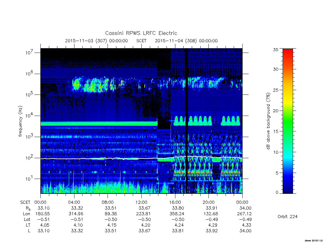Screen dimensions: 323x242
Task: Click the vertical black data gap near 17:20
Action: (x=187, y=121)
